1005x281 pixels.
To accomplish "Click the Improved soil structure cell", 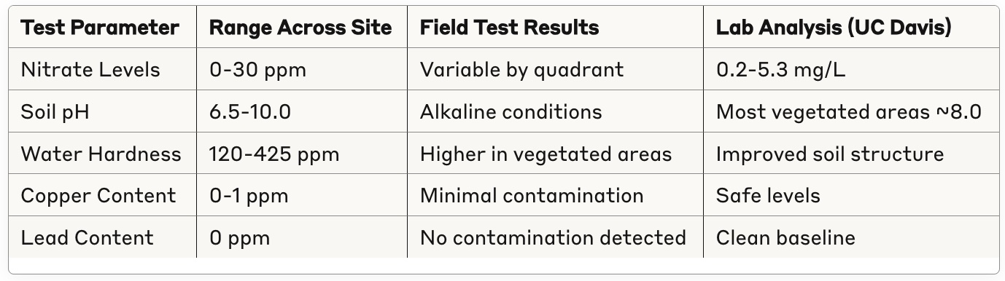I will pos(830,154).
